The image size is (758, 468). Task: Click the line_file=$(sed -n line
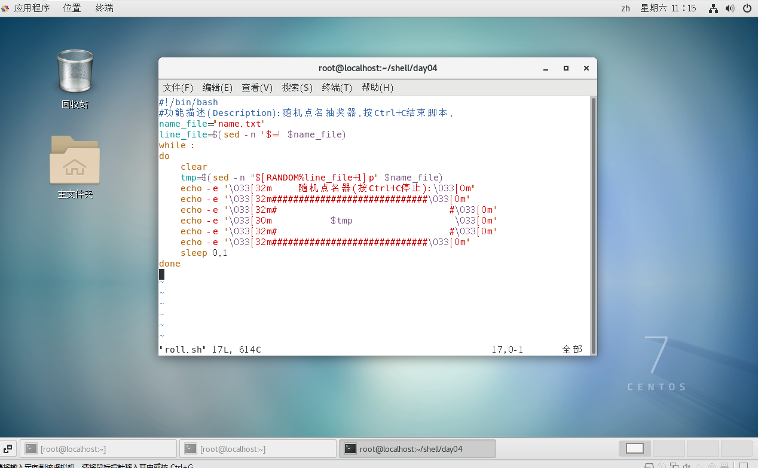[x=252, y=134]
